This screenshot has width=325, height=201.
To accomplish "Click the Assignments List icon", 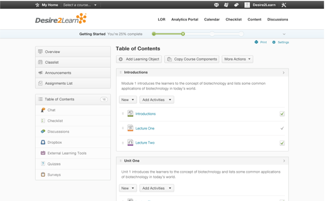I will click(40, 83).
